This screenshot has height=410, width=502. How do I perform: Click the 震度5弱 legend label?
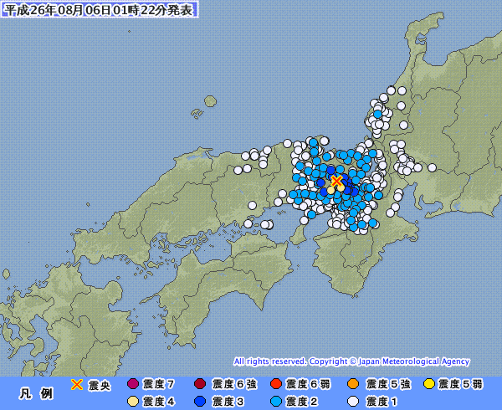tap(460, 384)
